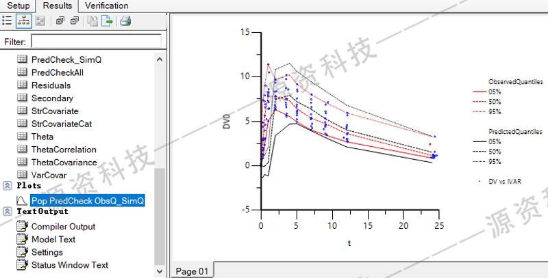Click the tree scrollbar up arrow
548x278 pixels.
[x=160, y=59]
